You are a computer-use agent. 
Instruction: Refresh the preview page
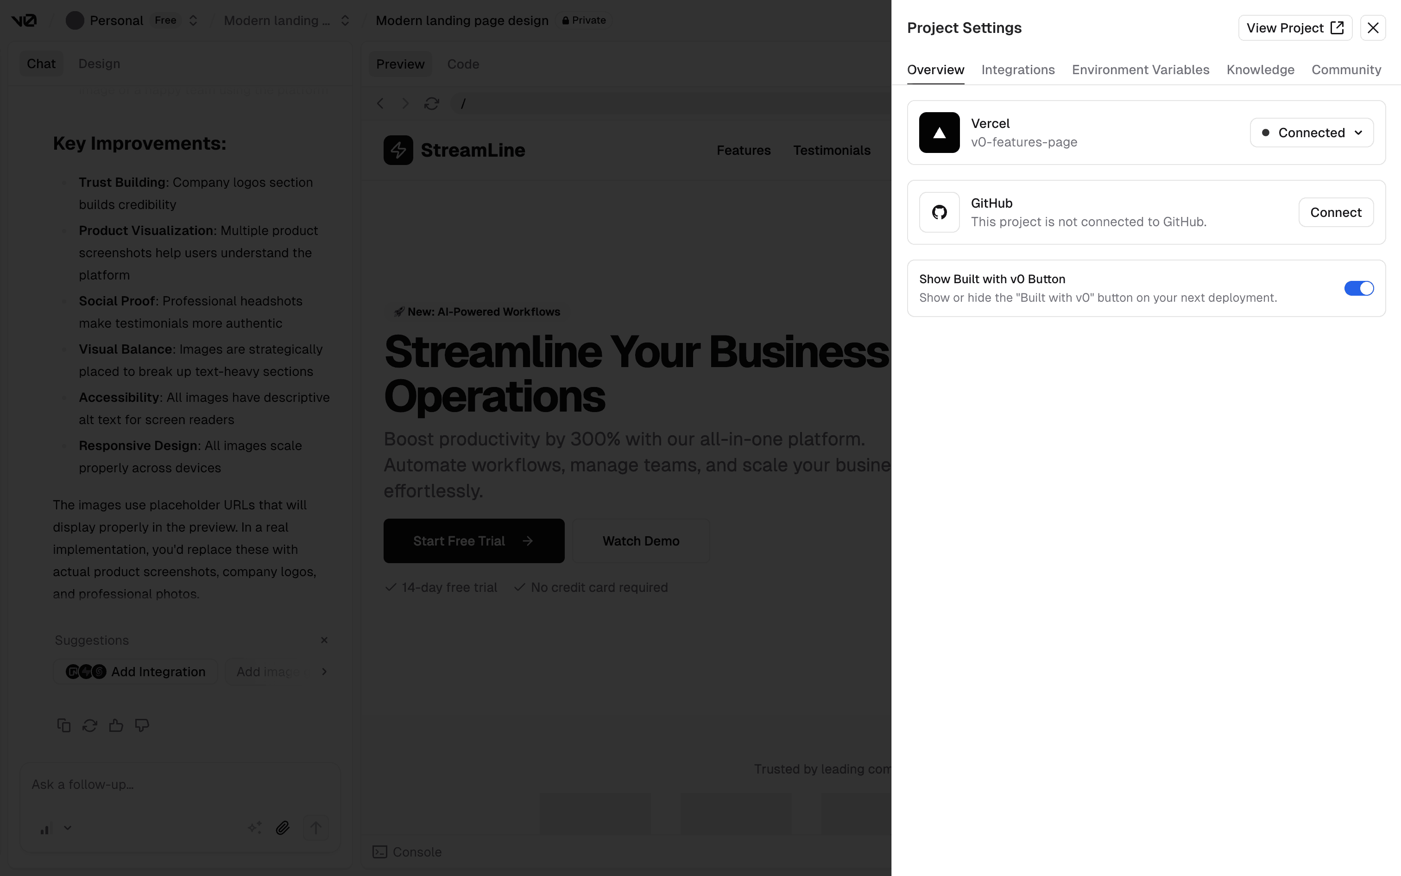pyautogui.click(x=431, y=103)
